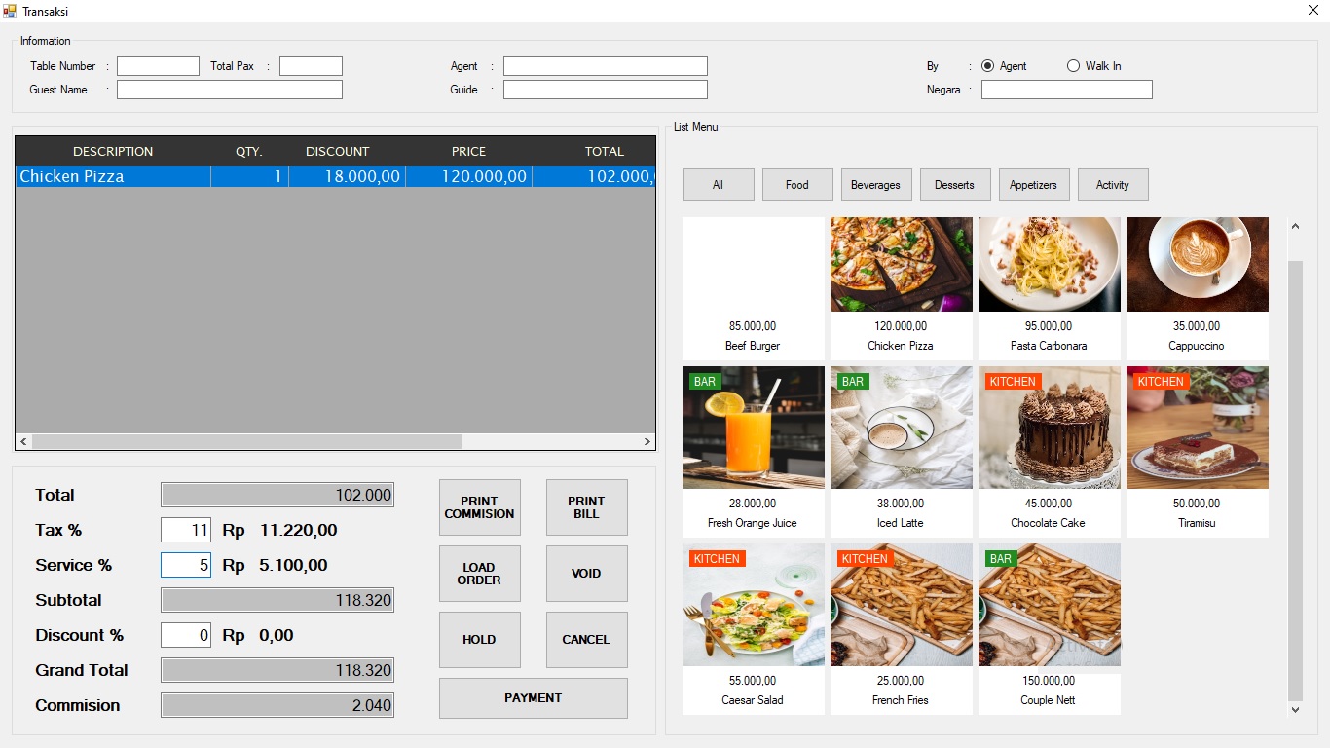
Task: Show Desserts category items
Action: (x=954, y=185)
